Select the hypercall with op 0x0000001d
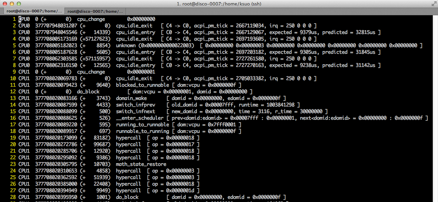The width and height of the screenshot is (438, 202). (128, 190)
